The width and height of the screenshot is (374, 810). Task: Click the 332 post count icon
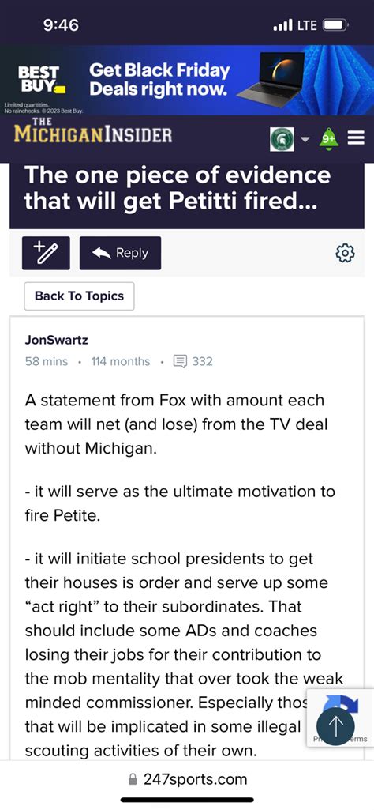(x=181, y=362)
